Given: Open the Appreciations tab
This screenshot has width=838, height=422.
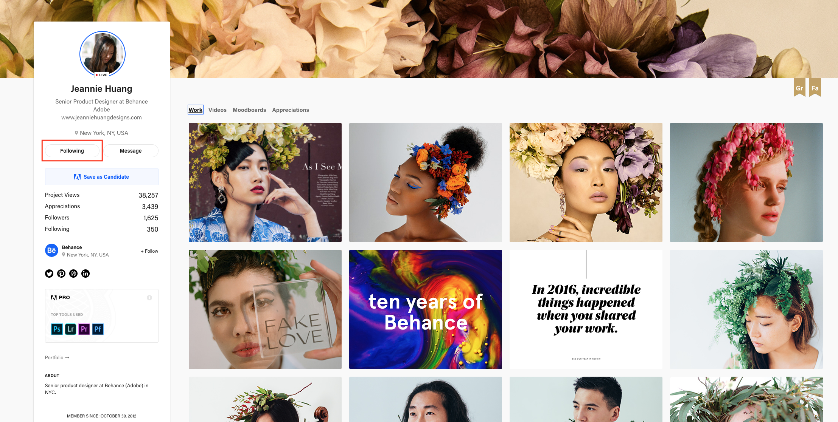Looking at the screenshot, I should (291, 110).
